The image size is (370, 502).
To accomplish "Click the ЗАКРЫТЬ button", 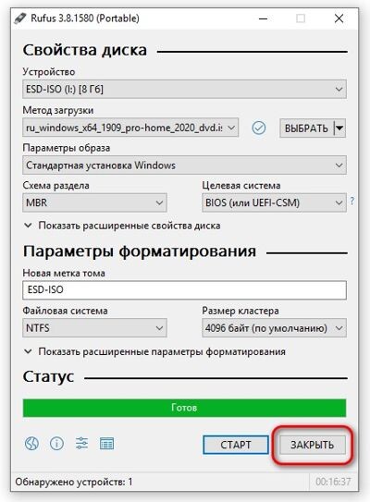I will pos(313,445).
